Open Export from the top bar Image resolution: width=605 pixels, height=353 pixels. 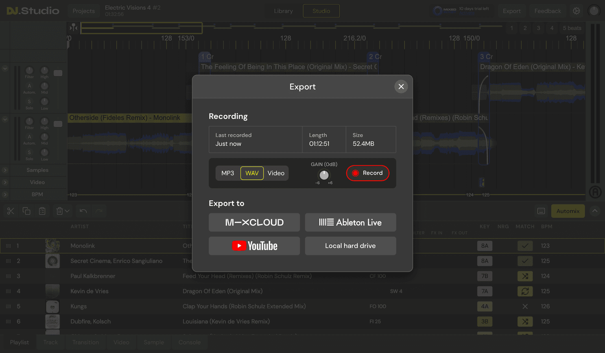click(x=511, y=11)
